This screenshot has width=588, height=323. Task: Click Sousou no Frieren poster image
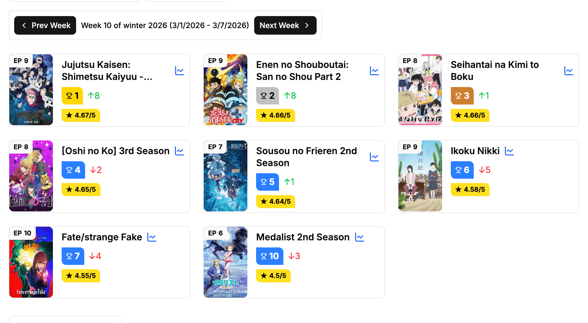tap(226, 176)
